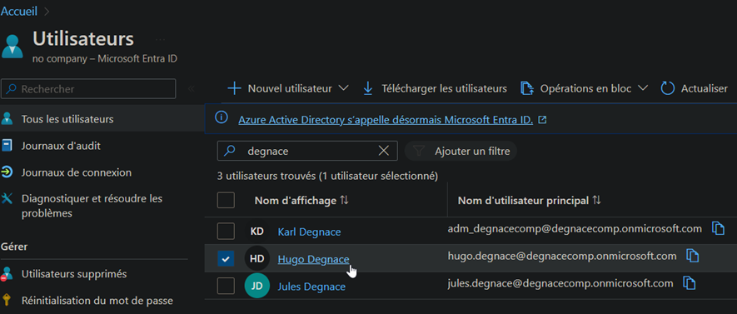The width and height of the screenshot is (737, 314).
Task: Copy hugo.degnace UPN with copy icon
Action: point(693,256)
